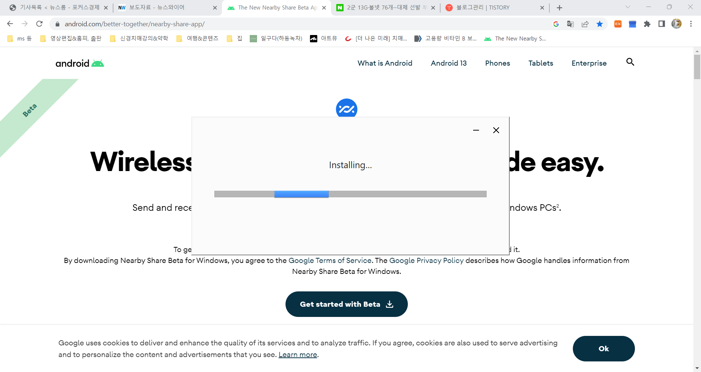701x372 pixels.
Task: Open What is Android menu item
Action: [x=385, y=63]
